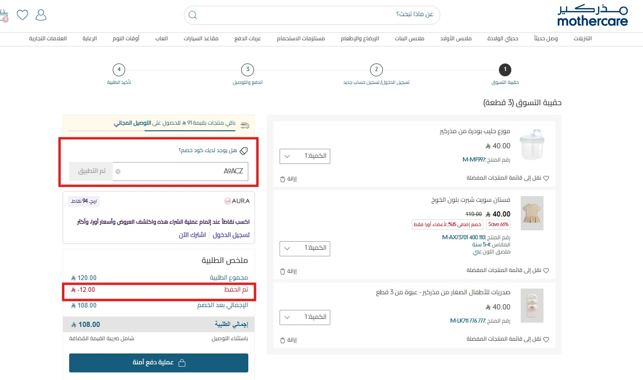643x380 pixels.
Task: Click trash icon for فستان سويت شيرت
Action: (283, 271)
